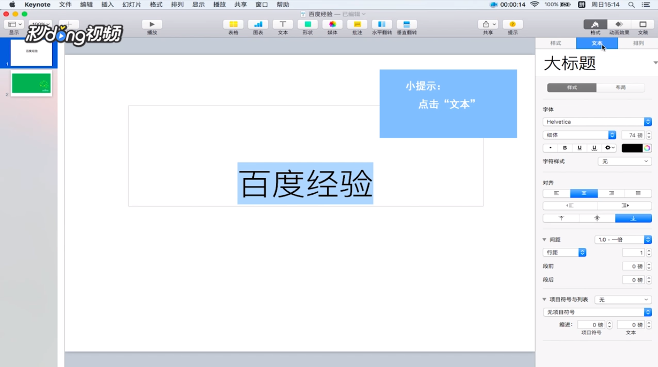Click the bullet indent value field
Image resolution: width=658 pixels, height=367 pixels.
coord(591,325)
